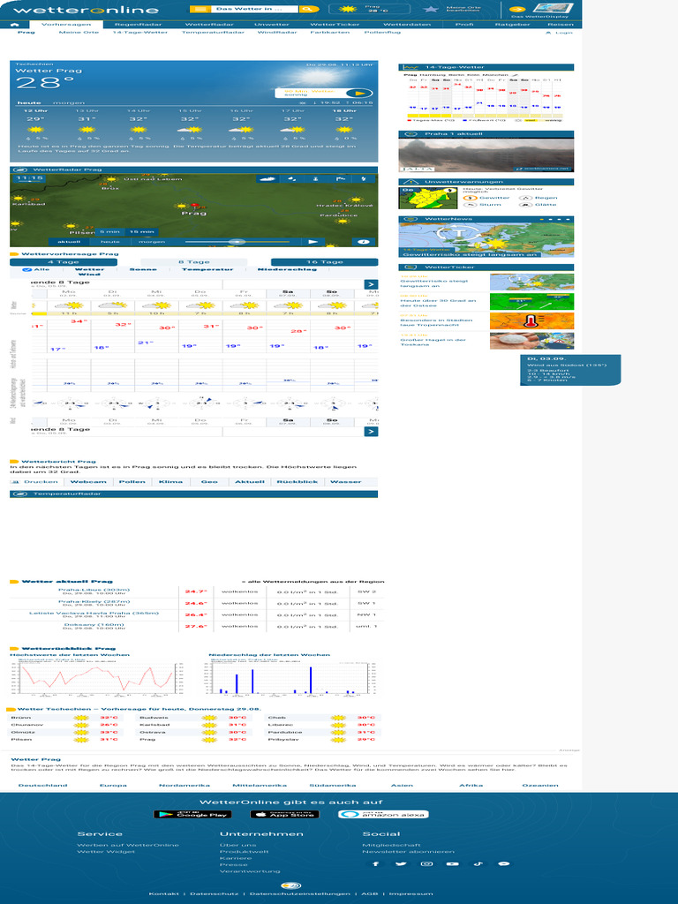Select 'aktuell' on the radar timeline
The image size is (678, 904).
pos(69,242)
